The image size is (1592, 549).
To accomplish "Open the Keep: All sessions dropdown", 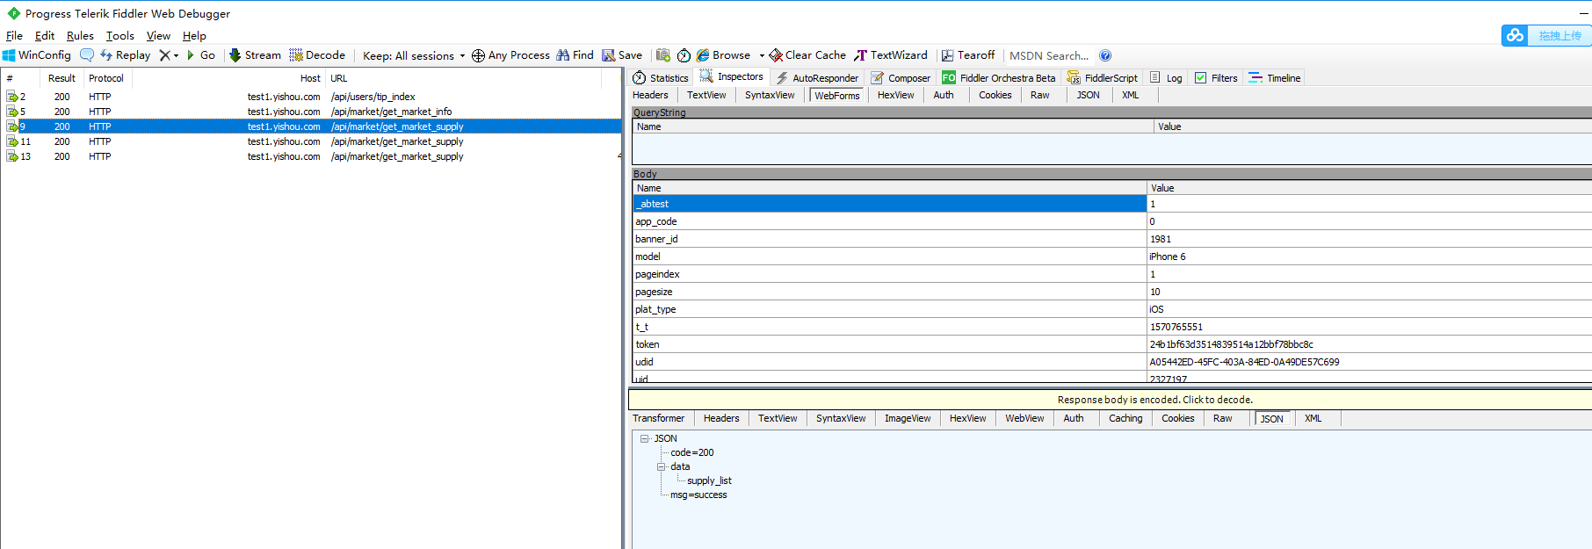I will [414, 55].
